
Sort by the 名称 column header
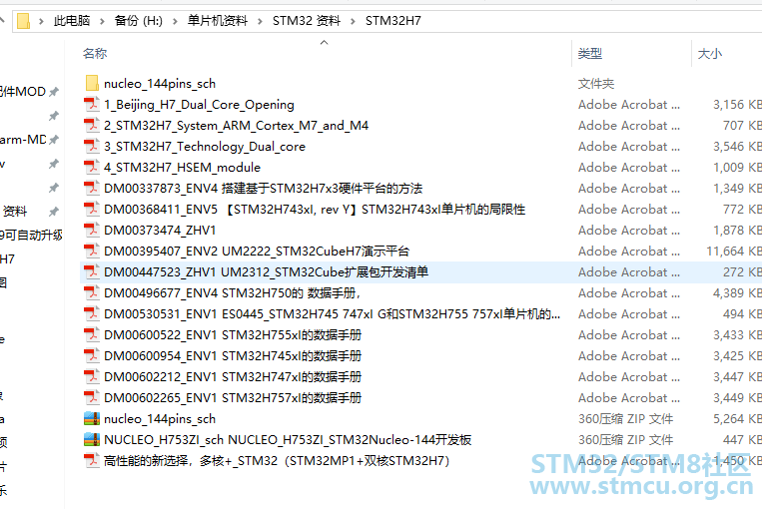pyautogui.click(x=95, y=54)
